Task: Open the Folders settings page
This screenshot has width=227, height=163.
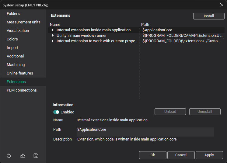Action: (x=13, y=14)
